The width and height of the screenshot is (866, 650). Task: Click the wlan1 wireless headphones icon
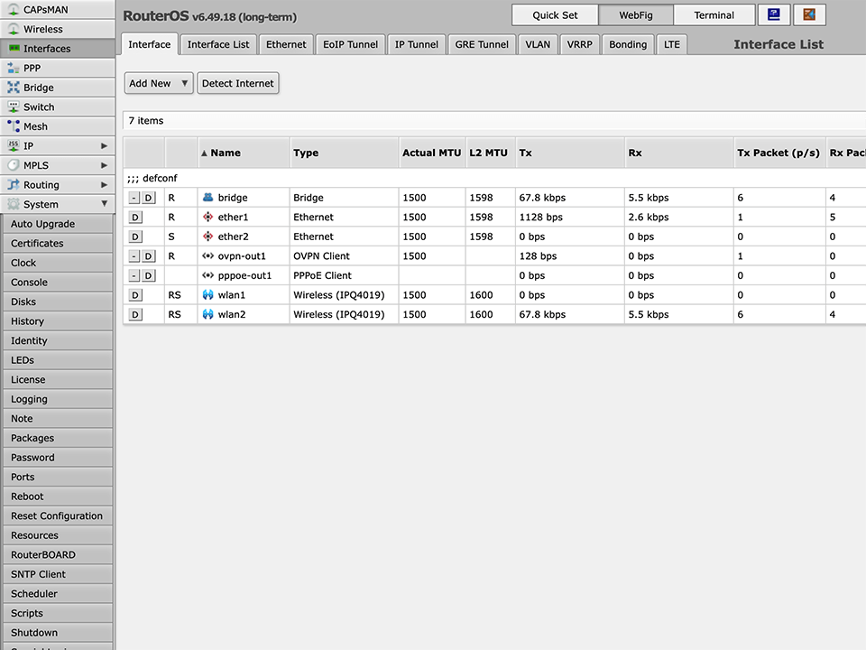tap(207, 294)
